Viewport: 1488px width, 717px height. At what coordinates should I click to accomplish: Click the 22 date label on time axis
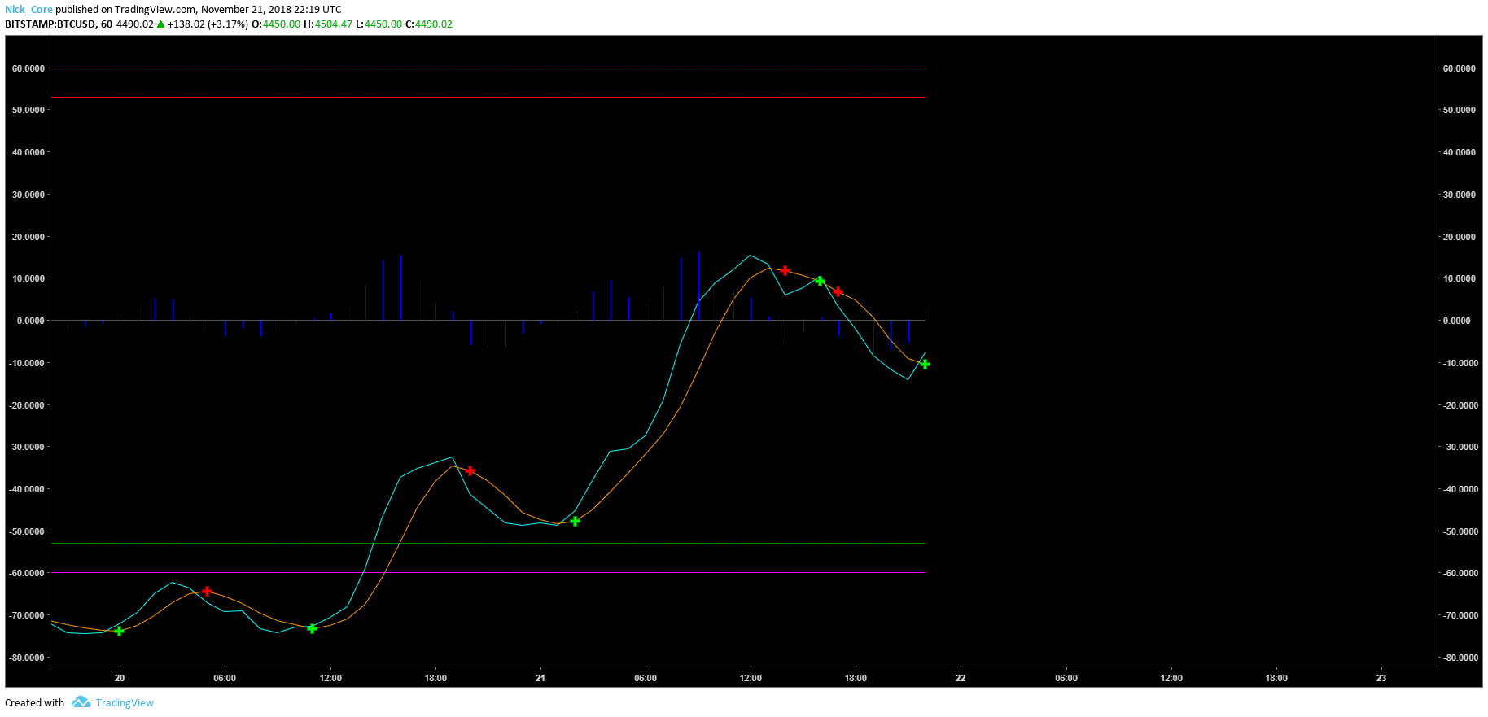tap(961, 678)
